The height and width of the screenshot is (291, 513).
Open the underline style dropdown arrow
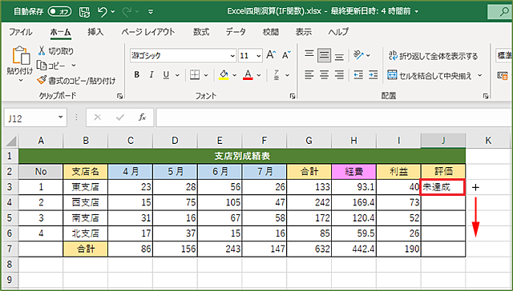click(x=177, y=75)
